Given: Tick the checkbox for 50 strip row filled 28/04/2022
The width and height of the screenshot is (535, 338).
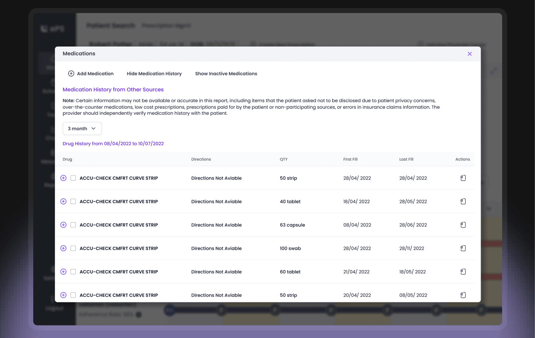Looking at the screenshot, I should coord(73,178).
